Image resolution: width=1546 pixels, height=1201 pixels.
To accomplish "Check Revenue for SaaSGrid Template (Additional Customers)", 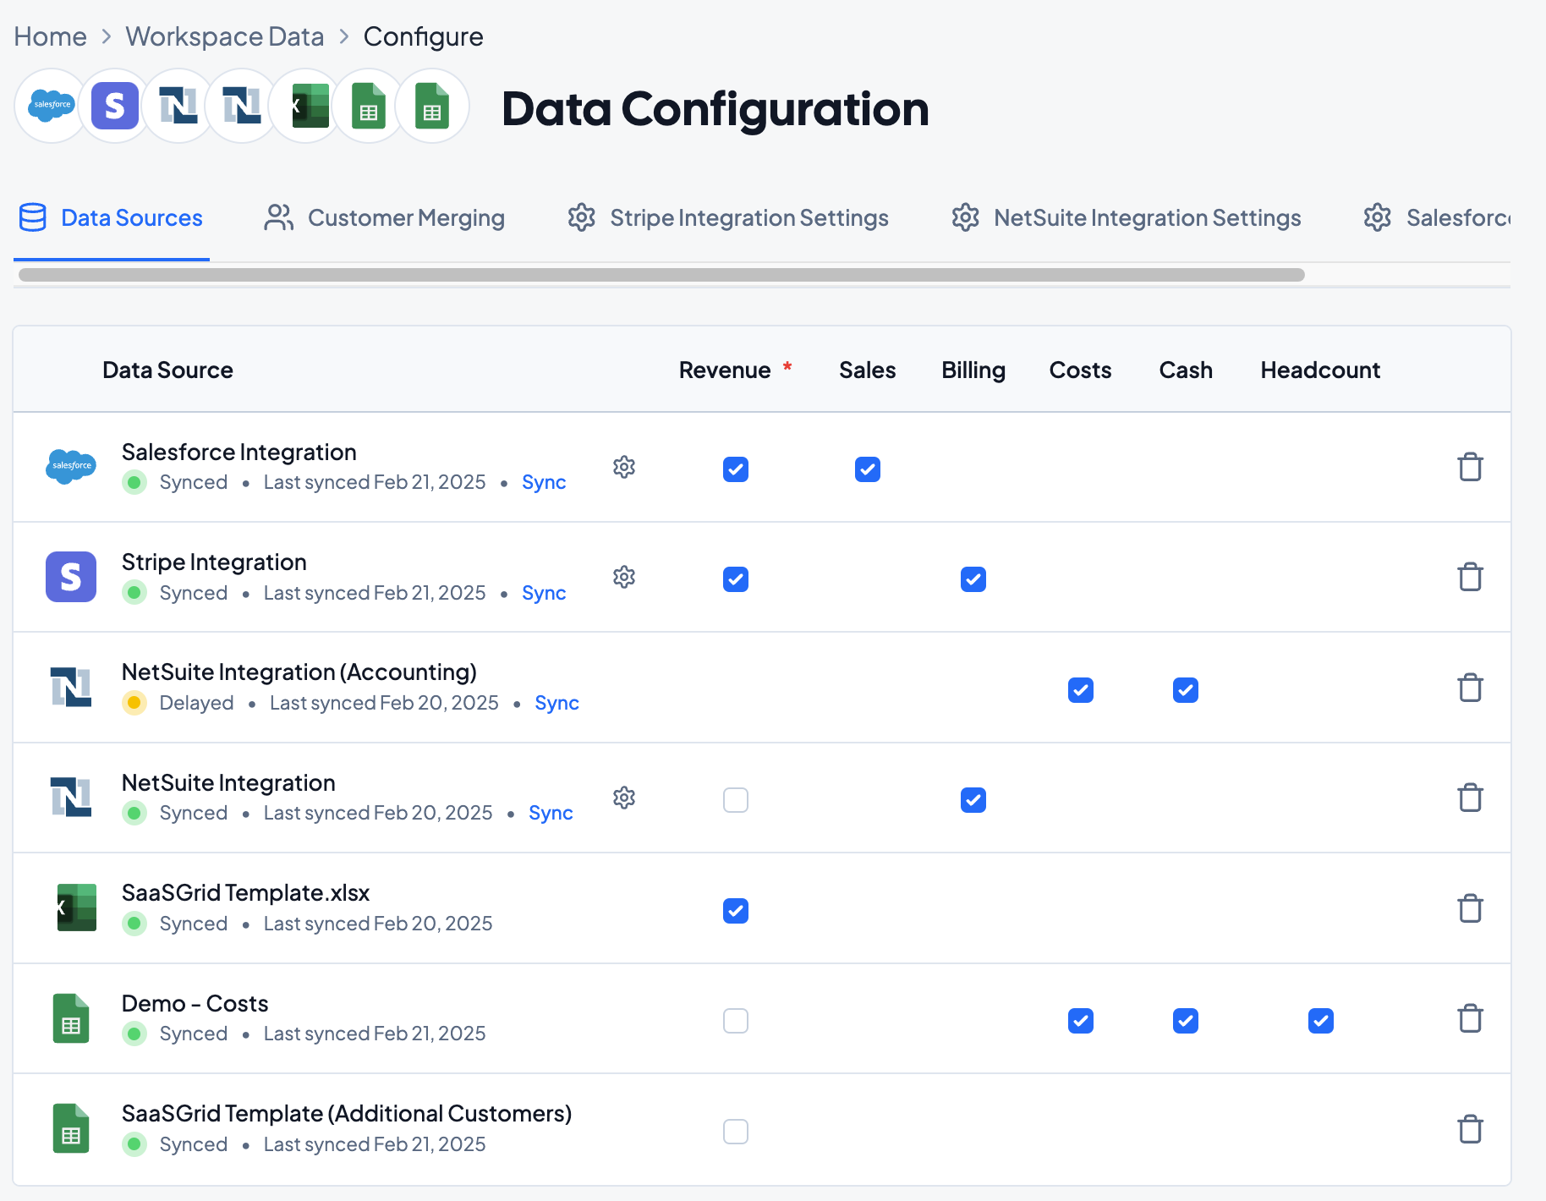I will [736, 1132].
